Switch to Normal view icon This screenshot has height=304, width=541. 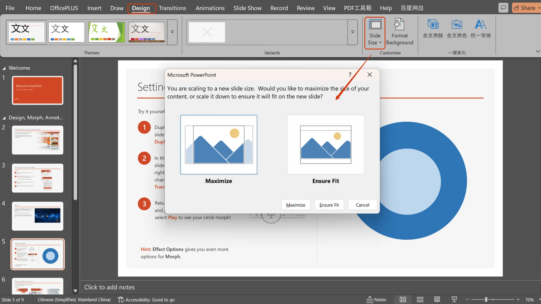403,299
